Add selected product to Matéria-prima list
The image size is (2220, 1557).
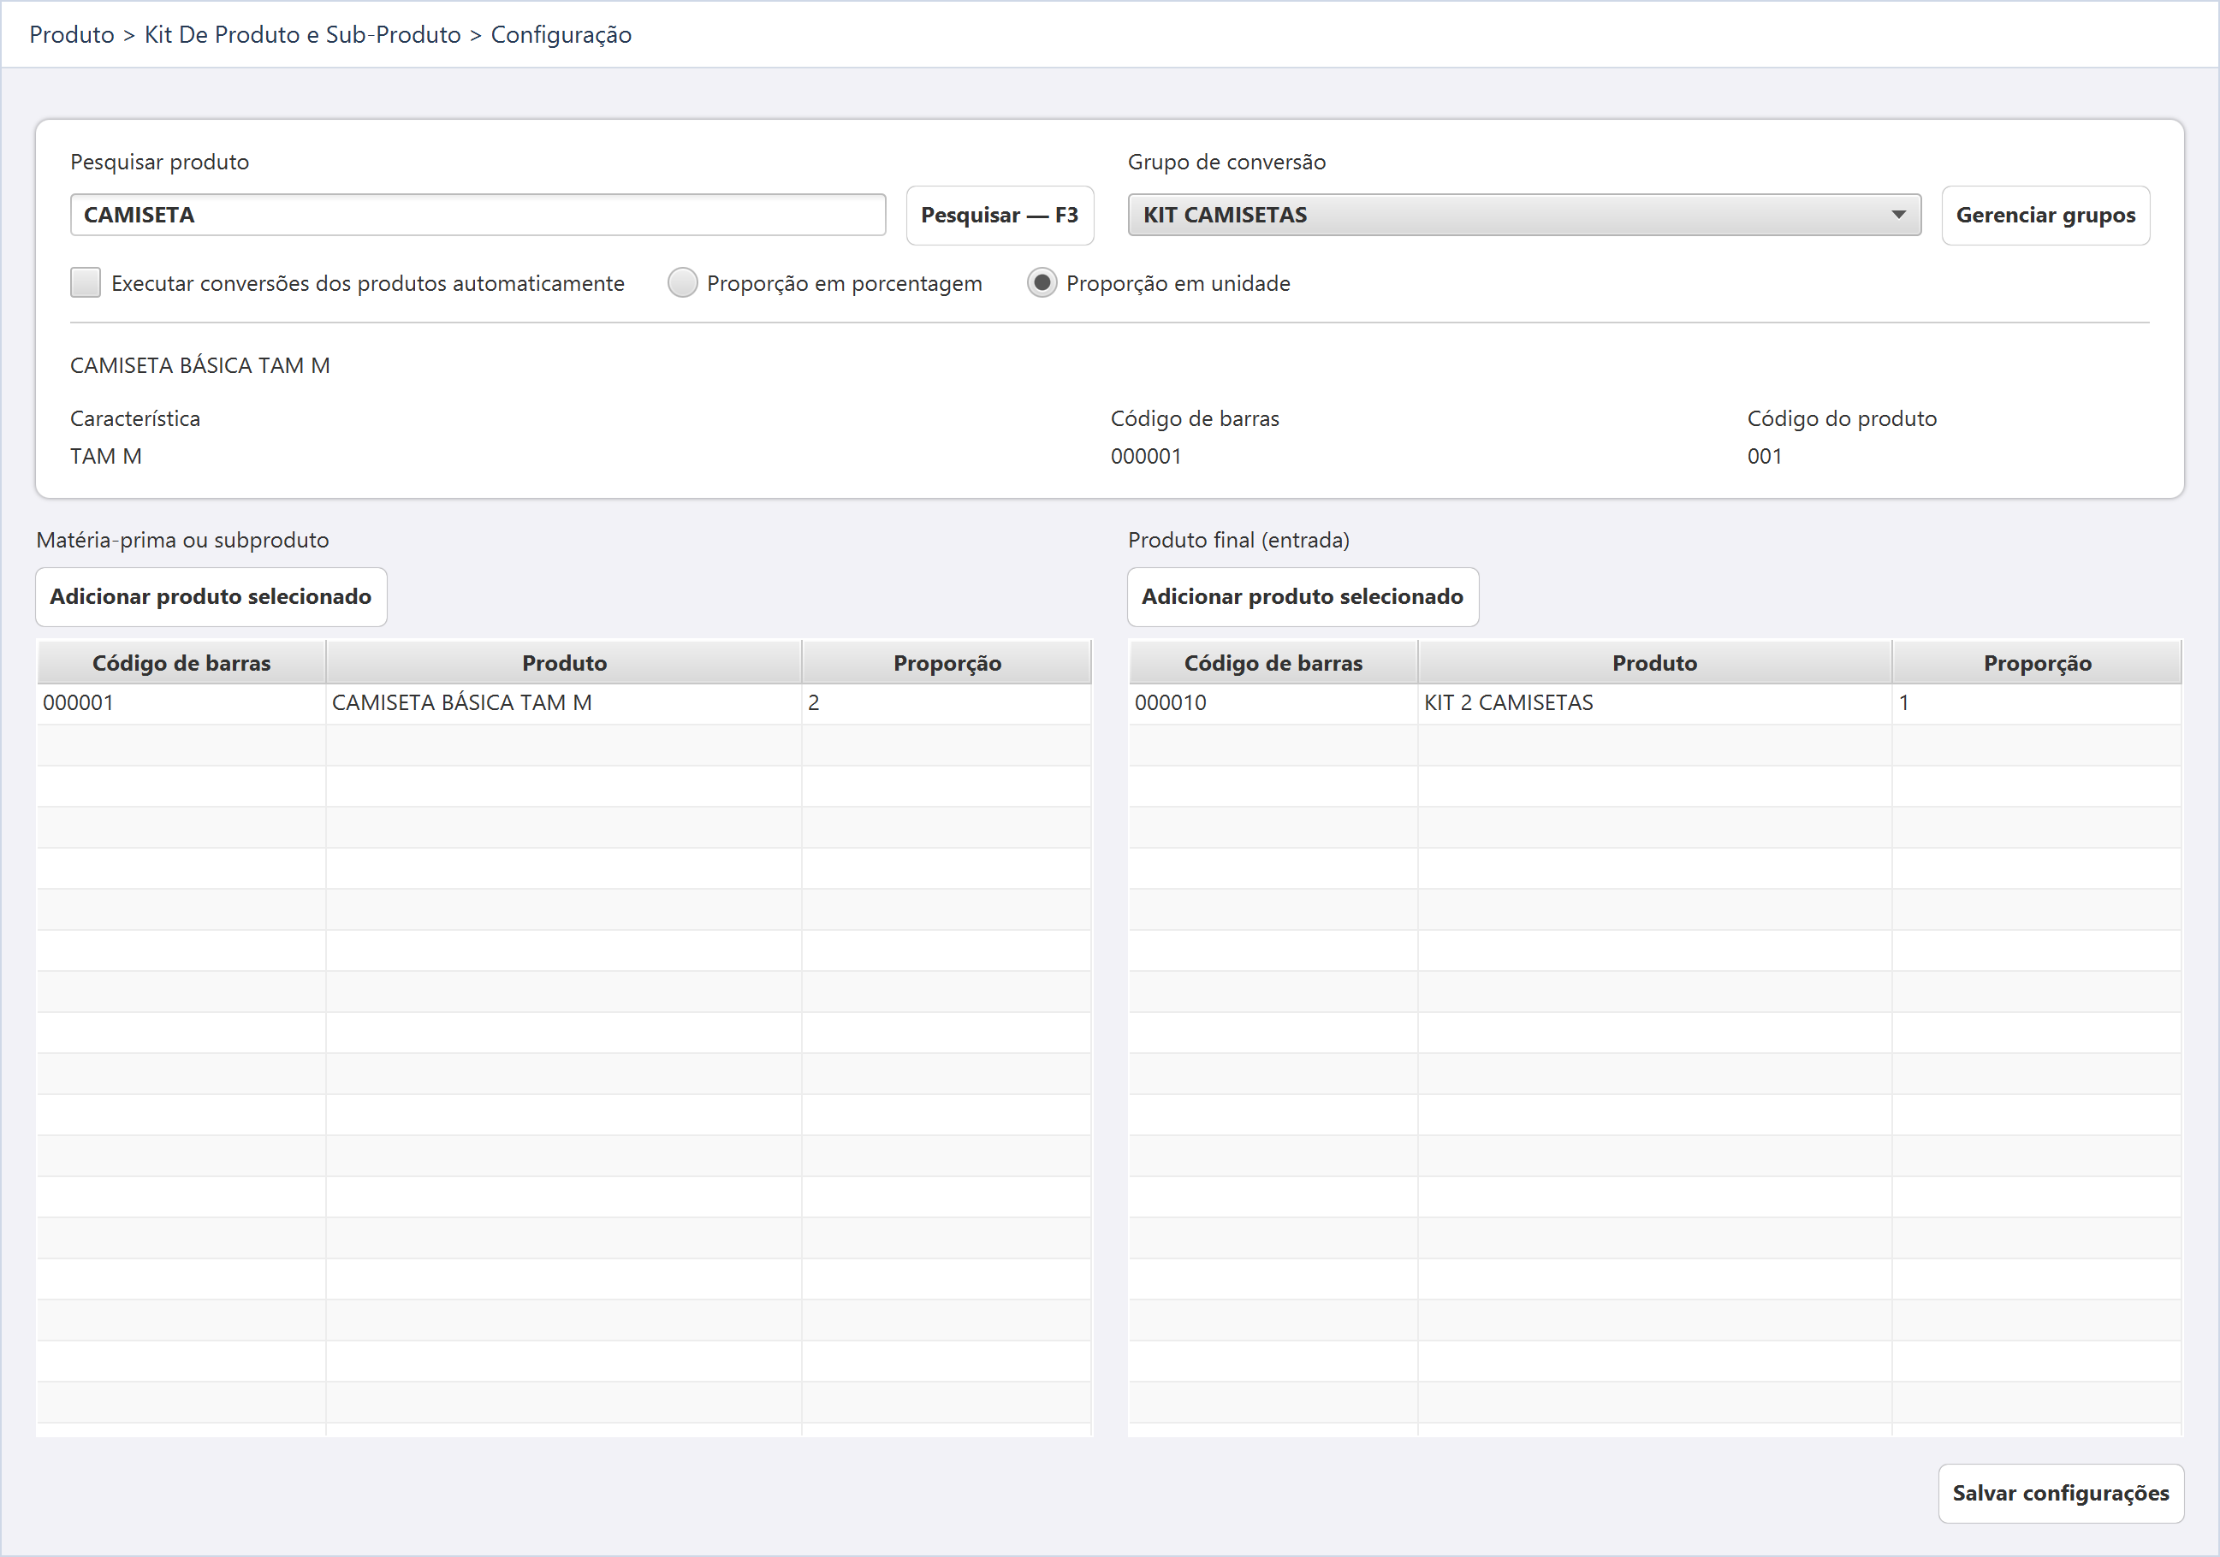pos(211,596)
